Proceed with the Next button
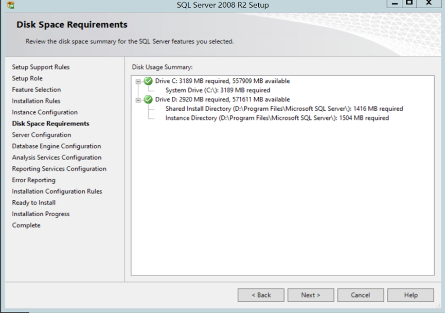The width and height of the screenshot is (445, 313). pyautogui.click(x=311, y=295)
